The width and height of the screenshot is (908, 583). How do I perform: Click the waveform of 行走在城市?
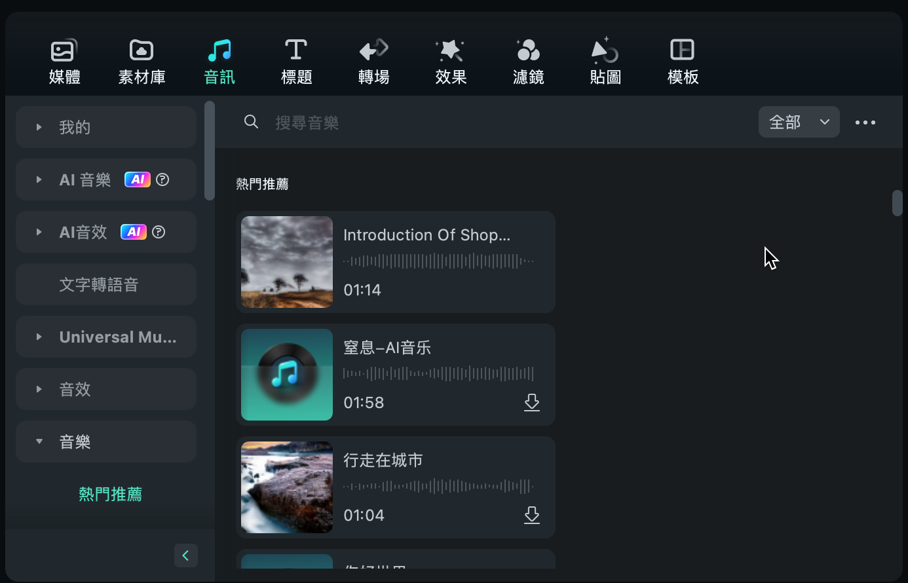439,487
